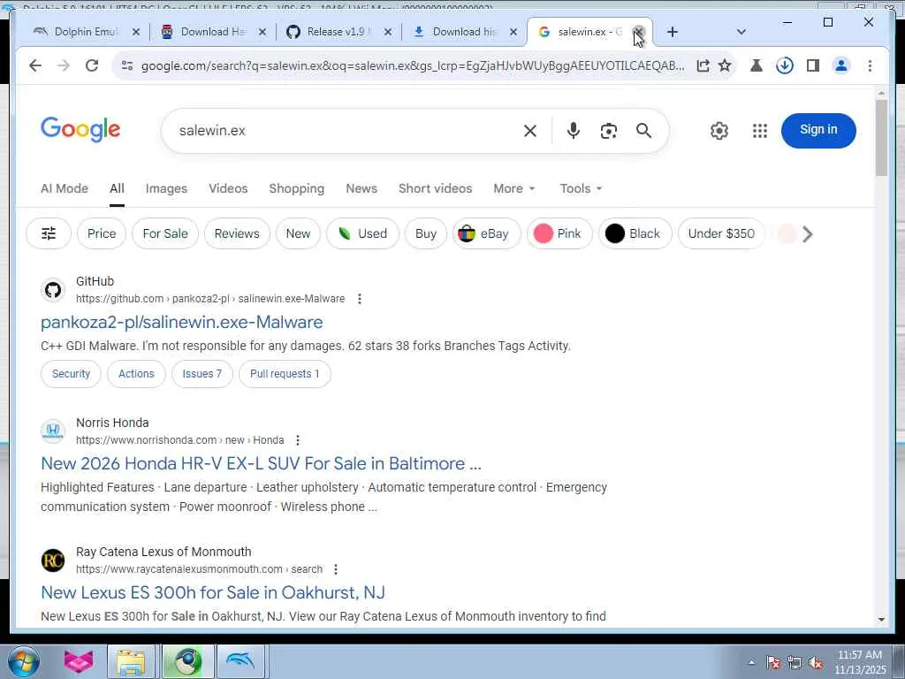Click the forward navigation arrow
Screen dimensions: 905x679
point(63,65)
